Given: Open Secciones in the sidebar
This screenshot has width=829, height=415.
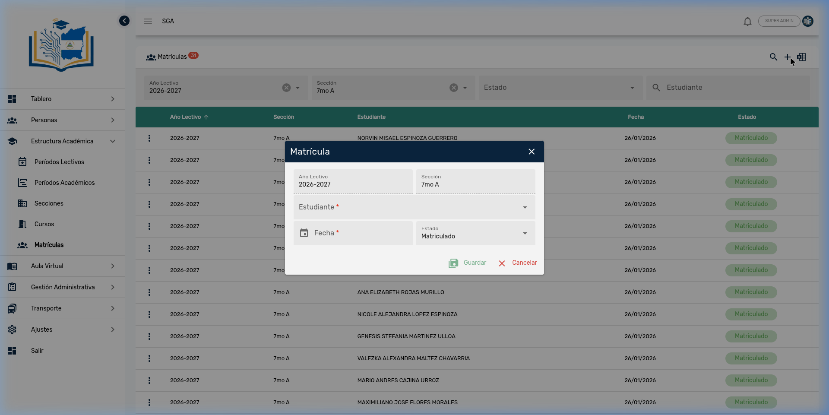Looking at the screenshot, I should pyautogui.click(x=49, y=203).
